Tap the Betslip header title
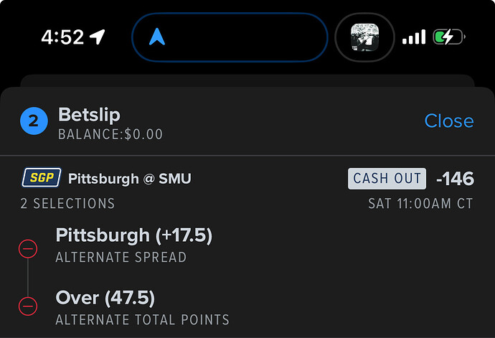This screenshot has width=495, height=338. pos(89,114)
